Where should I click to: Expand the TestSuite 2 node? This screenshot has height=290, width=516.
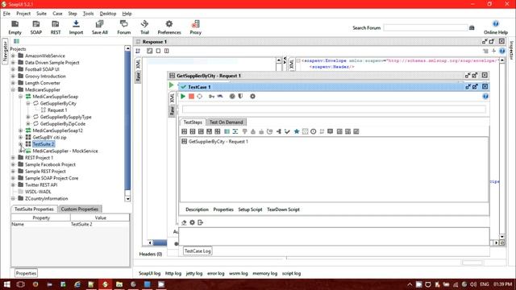[x=20, y=144]
